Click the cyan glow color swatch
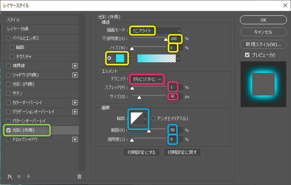Viewport: 291px width, 185px height. [x=120, y=58]
